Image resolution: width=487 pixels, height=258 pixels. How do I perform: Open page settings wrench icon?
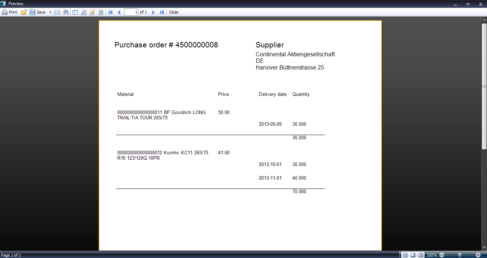click(84, 12)
